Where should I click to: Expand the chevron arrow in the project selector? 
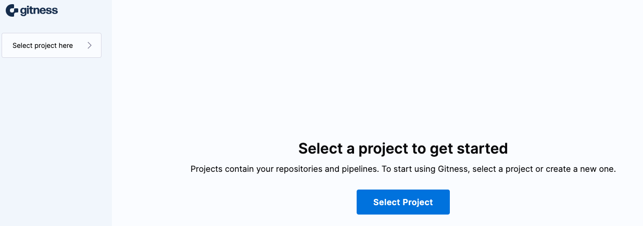point(90,45)
